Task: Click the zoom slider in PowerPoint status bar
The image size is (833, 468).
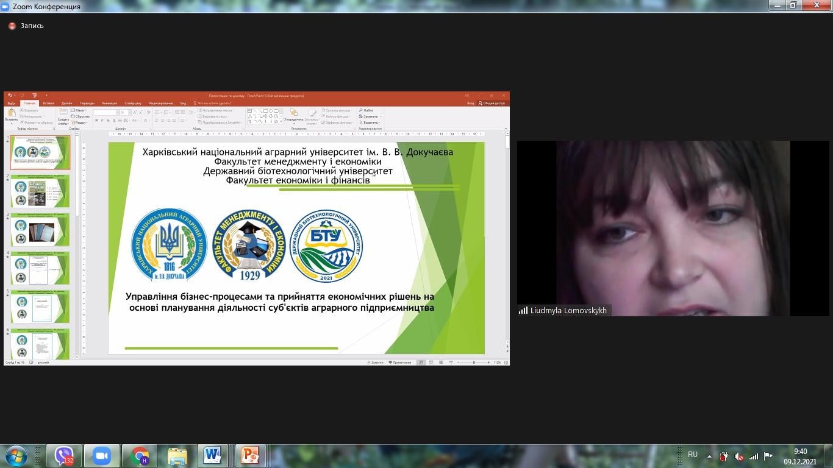Action: (x=474, y=363)
